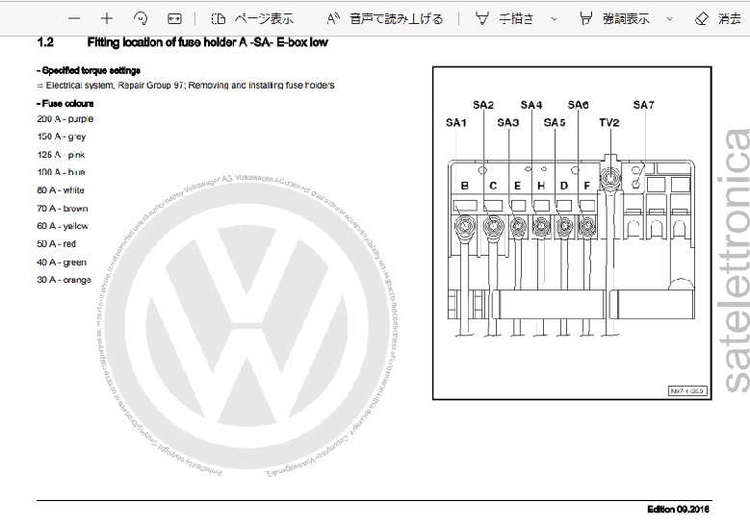The width and height of the screenshot is (750, 526).
Task: Click '150 A - grey' entry
Action: tap(62, 137)
